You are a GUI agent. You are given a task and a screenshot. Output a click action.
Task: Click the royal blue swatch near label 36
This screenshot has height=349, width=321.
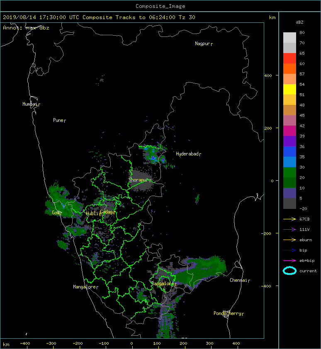pyautogui.click(x=289, y=152)
